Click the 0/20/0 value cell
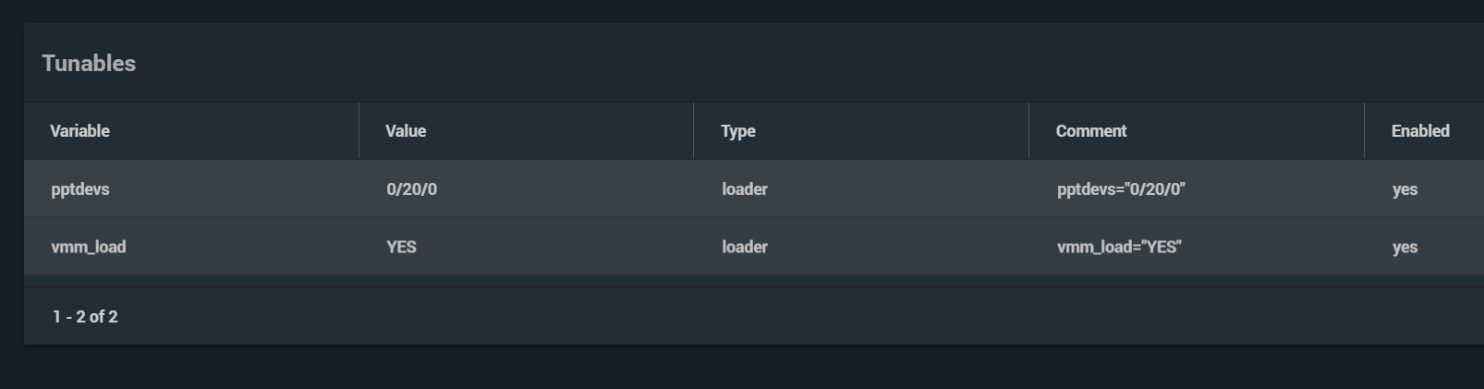1484x389 pixels. 411,189
